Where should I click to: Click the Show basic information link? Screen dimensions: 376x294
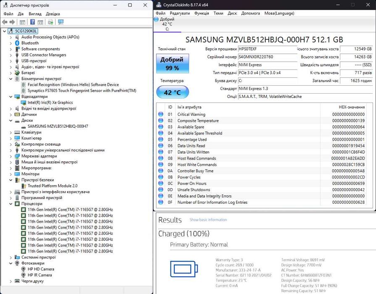[x=208, y=220]
